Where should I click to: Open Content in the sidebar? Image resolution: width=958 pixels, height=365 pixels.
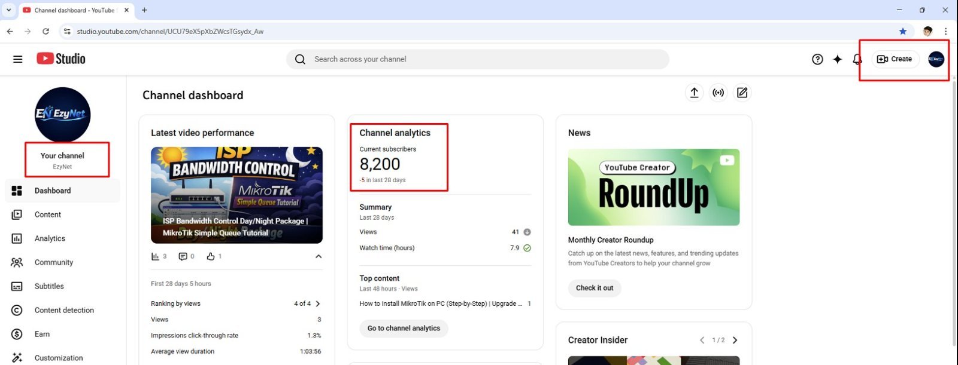pos(62,214)
